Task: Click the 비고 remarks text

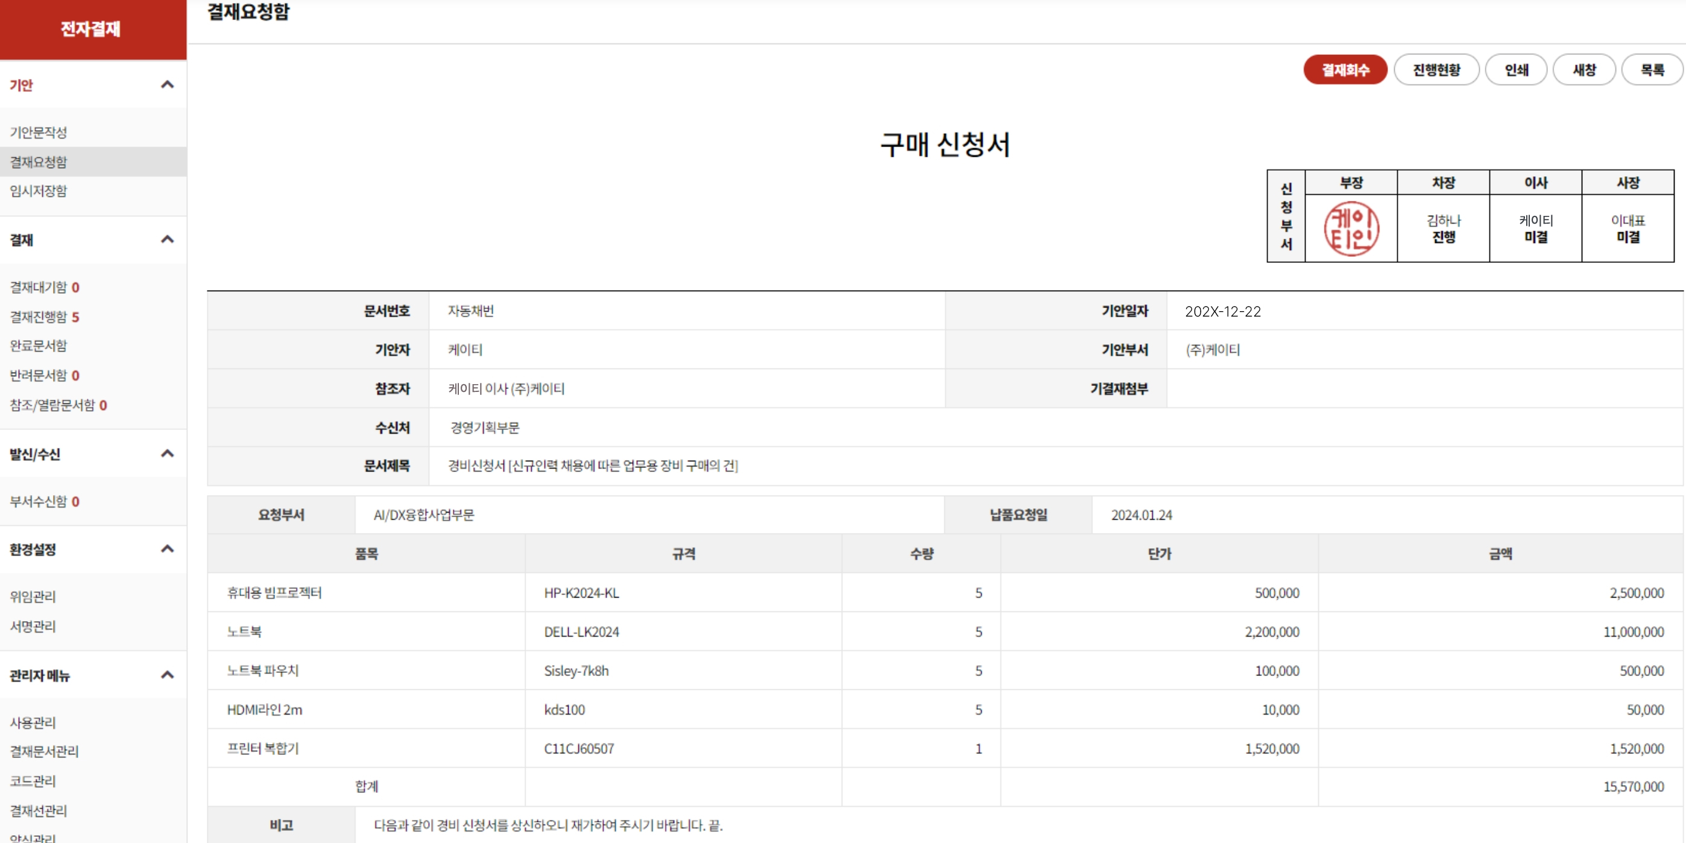Action: [x=548, y=825]
